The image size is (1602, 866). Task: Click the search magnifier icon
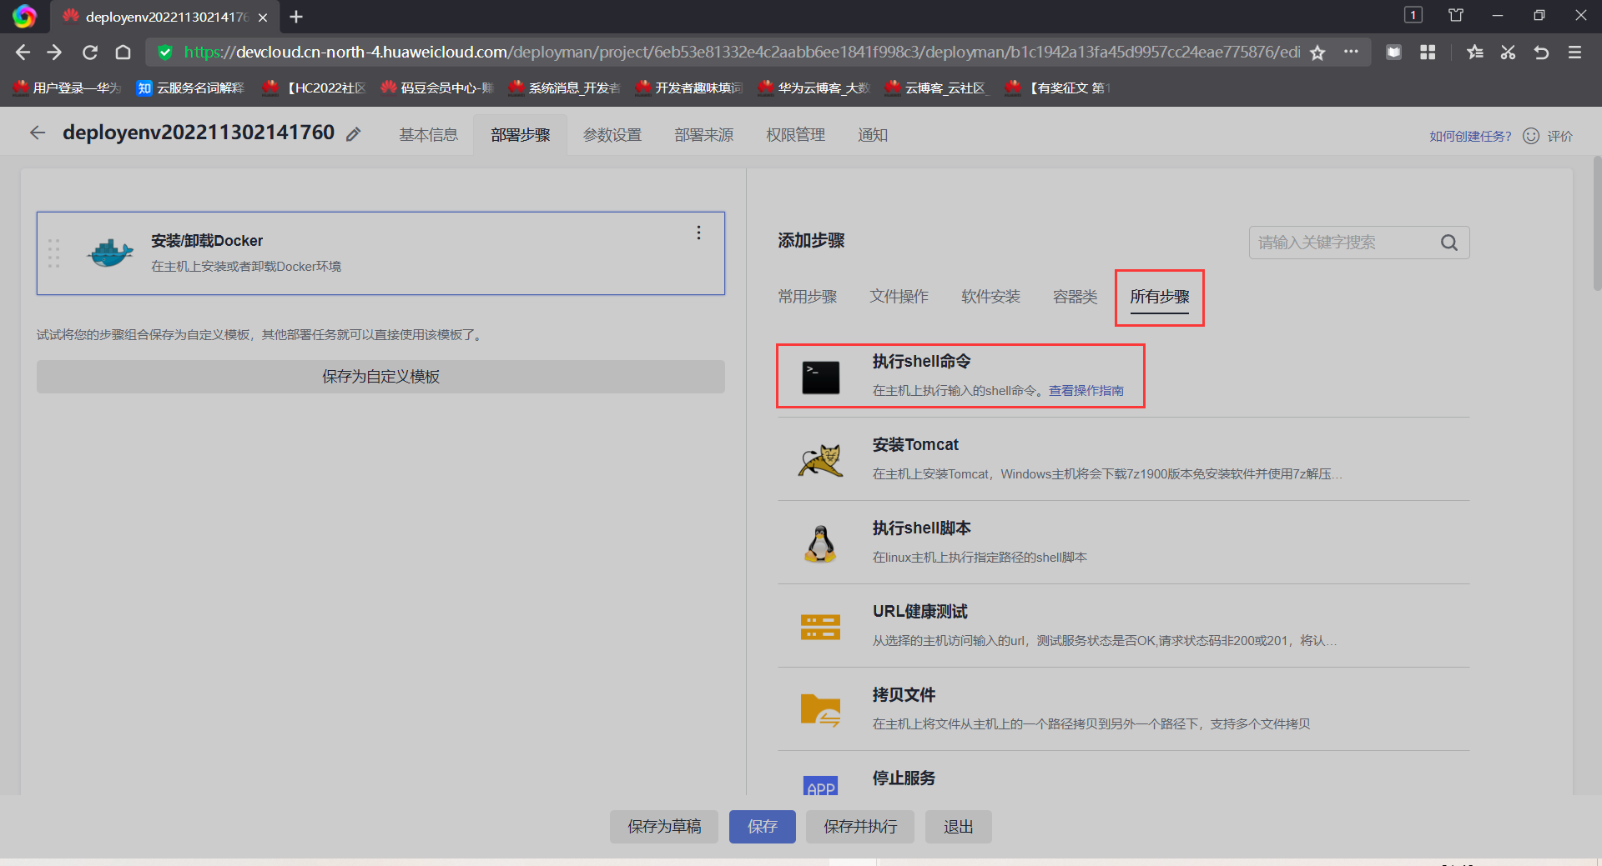[1449, 243]
